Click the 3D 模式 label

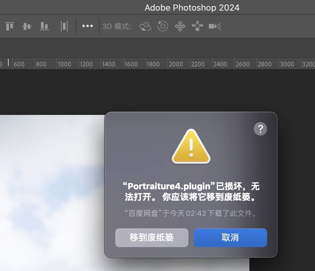(x=117, y=26)
